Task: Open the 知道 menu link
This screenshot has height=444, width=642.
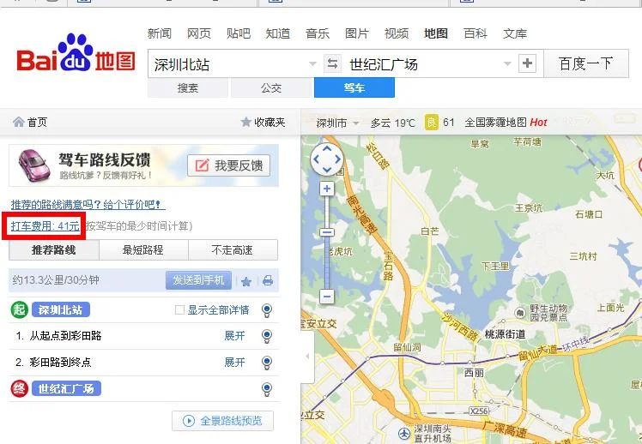Action: tap(278, 33)
